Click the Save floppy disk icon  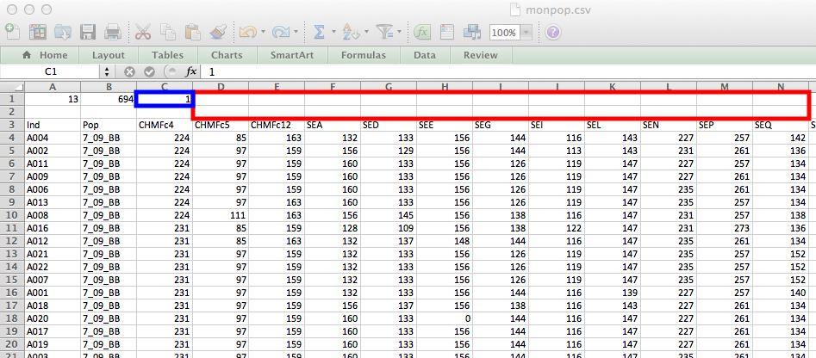(87, 32)
